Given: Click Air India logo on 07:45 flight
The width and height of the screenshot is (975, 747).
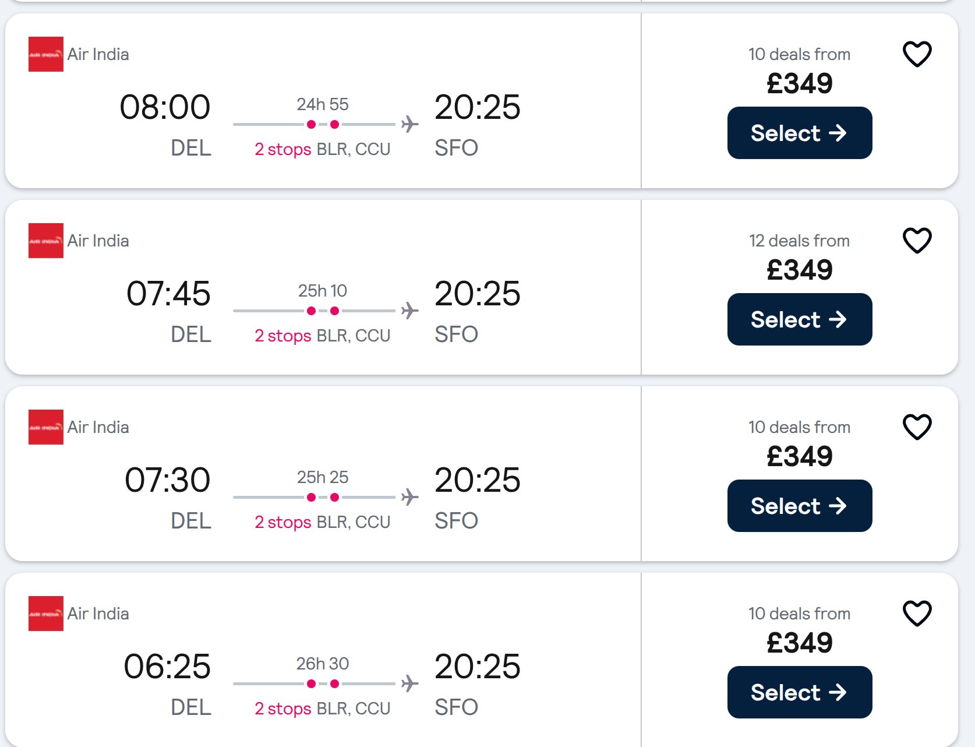Looking at the screenshot, I should point(46,241).
